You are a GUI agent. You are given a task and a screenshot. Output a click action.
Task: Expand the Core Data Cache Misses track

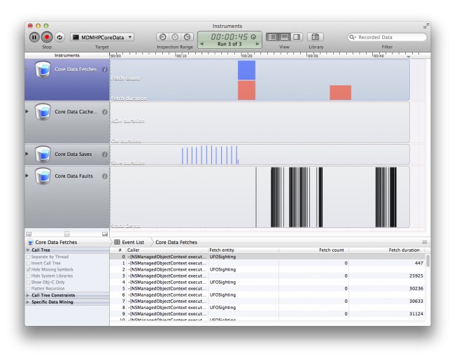27,111
